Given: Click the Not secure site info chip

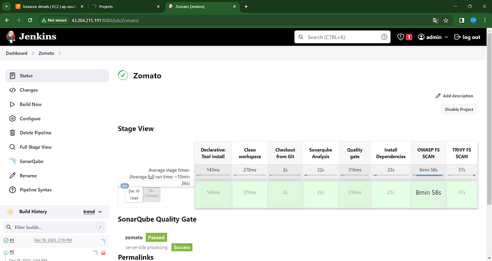Looking at the screenshot, I should coord(55,20).
